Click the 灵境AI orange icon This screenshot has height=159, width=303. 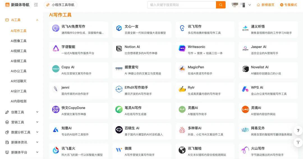[245, 109]
